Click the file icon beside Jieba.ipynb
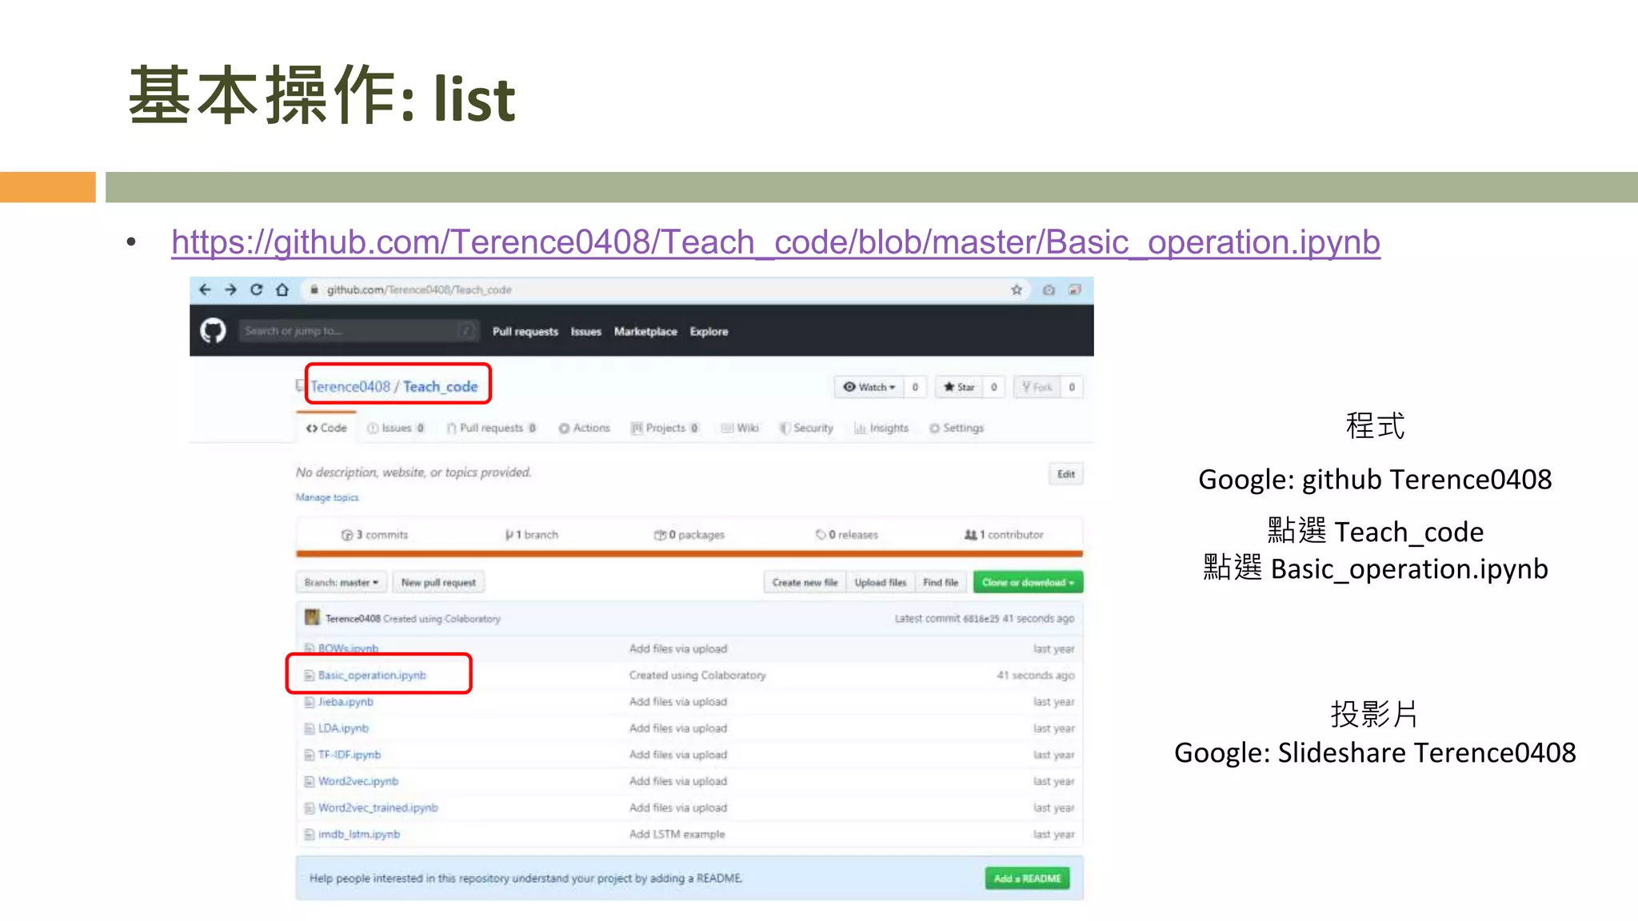 pos(309,702)
